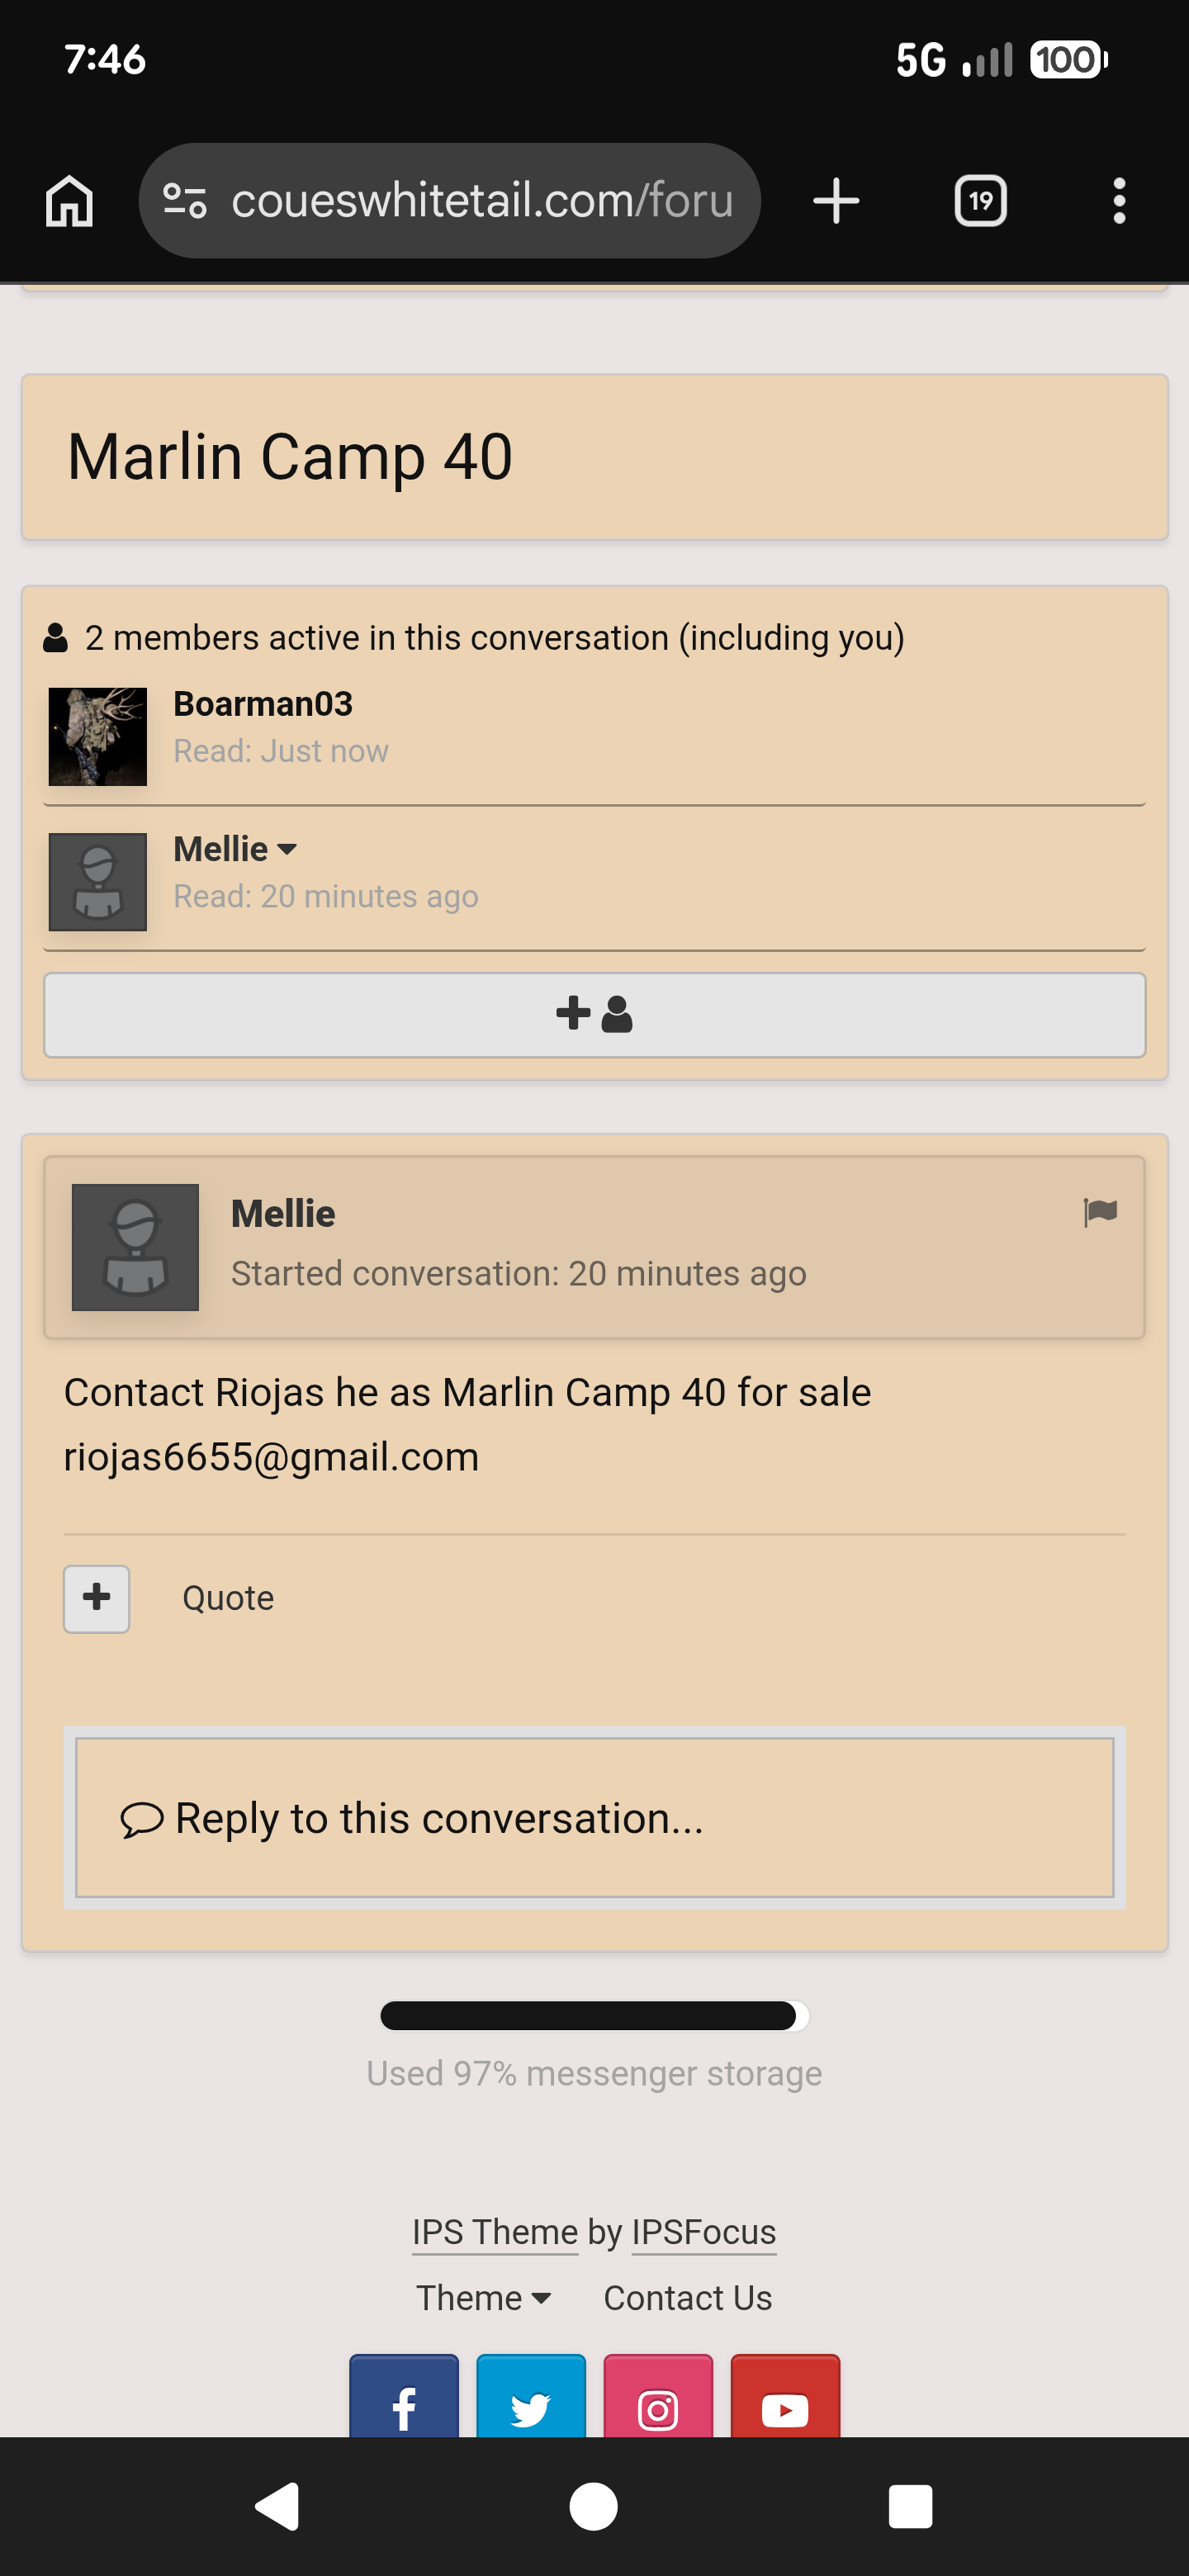The width and height of the screenshot is (1189, 2576).
Task: Focus the Reply to this conversation field
Action: (x=594, y=1817)
